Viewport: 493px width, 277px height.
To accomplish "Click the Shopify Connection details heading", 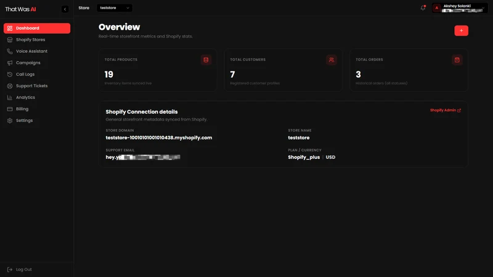I will pos(142,112).
